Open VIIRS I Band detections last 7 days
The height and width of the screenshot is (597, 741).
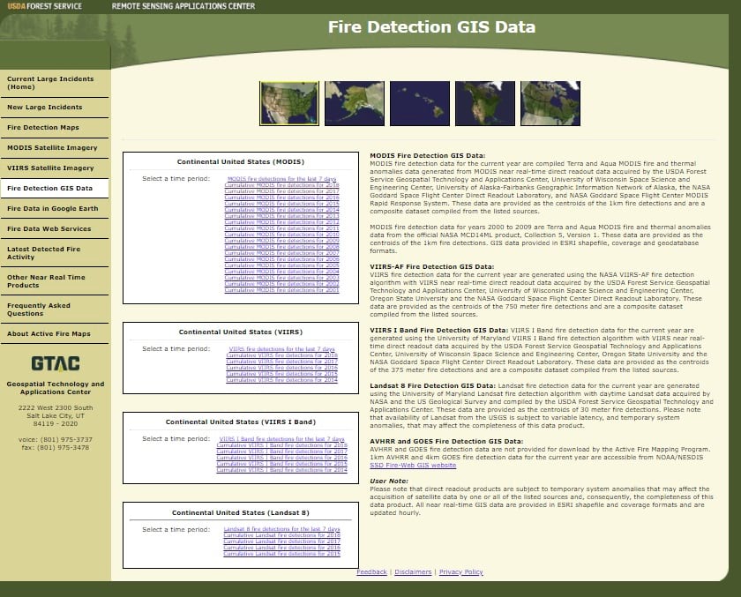point(281,439)
